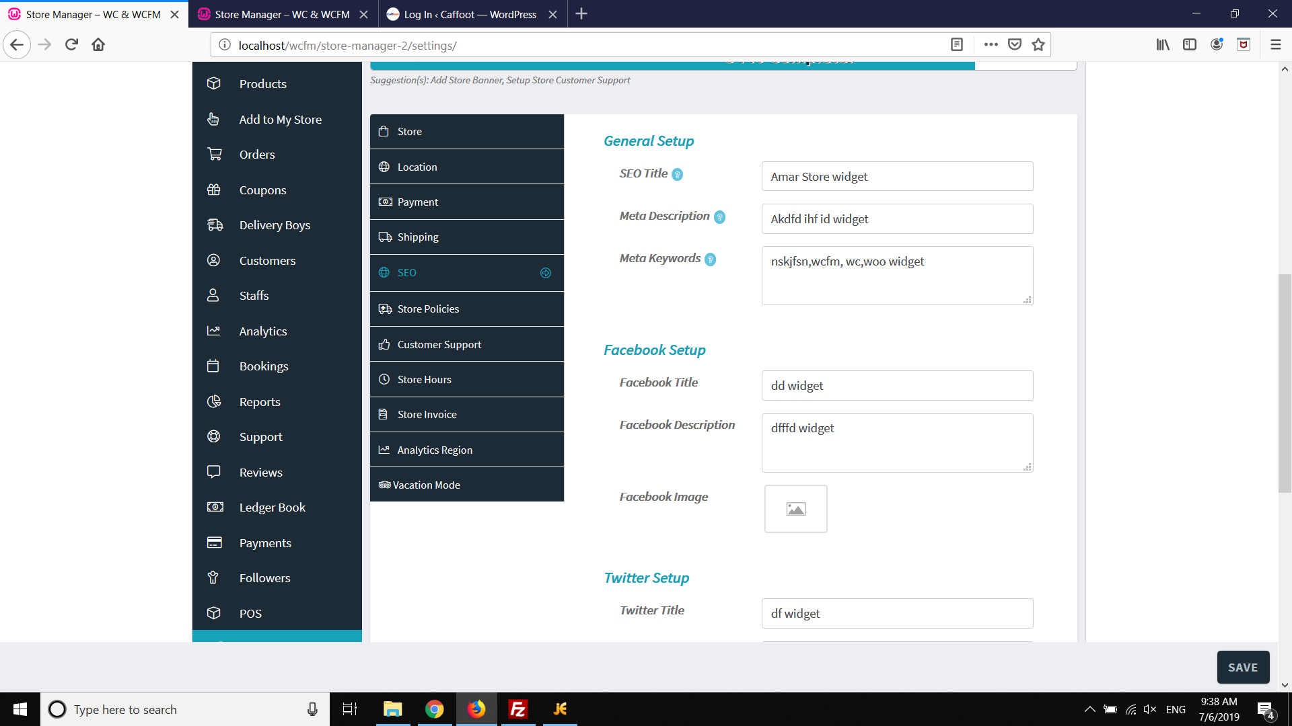Viewport: 1292px width, 726px height.
Task: Go to Products in the sidebar
Action: (263, 84)
